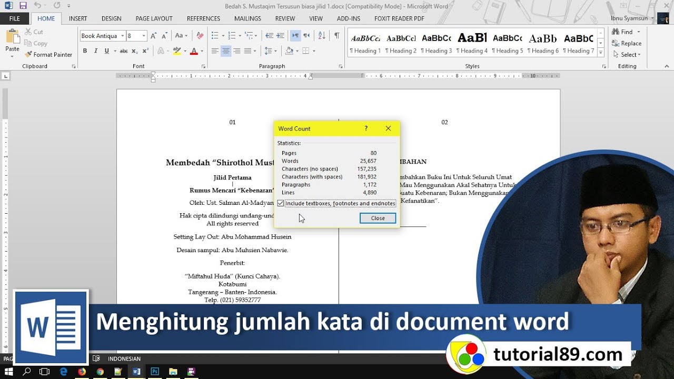Toggle Bold formatting
This screenshot has height=379, width=674.
85,51
